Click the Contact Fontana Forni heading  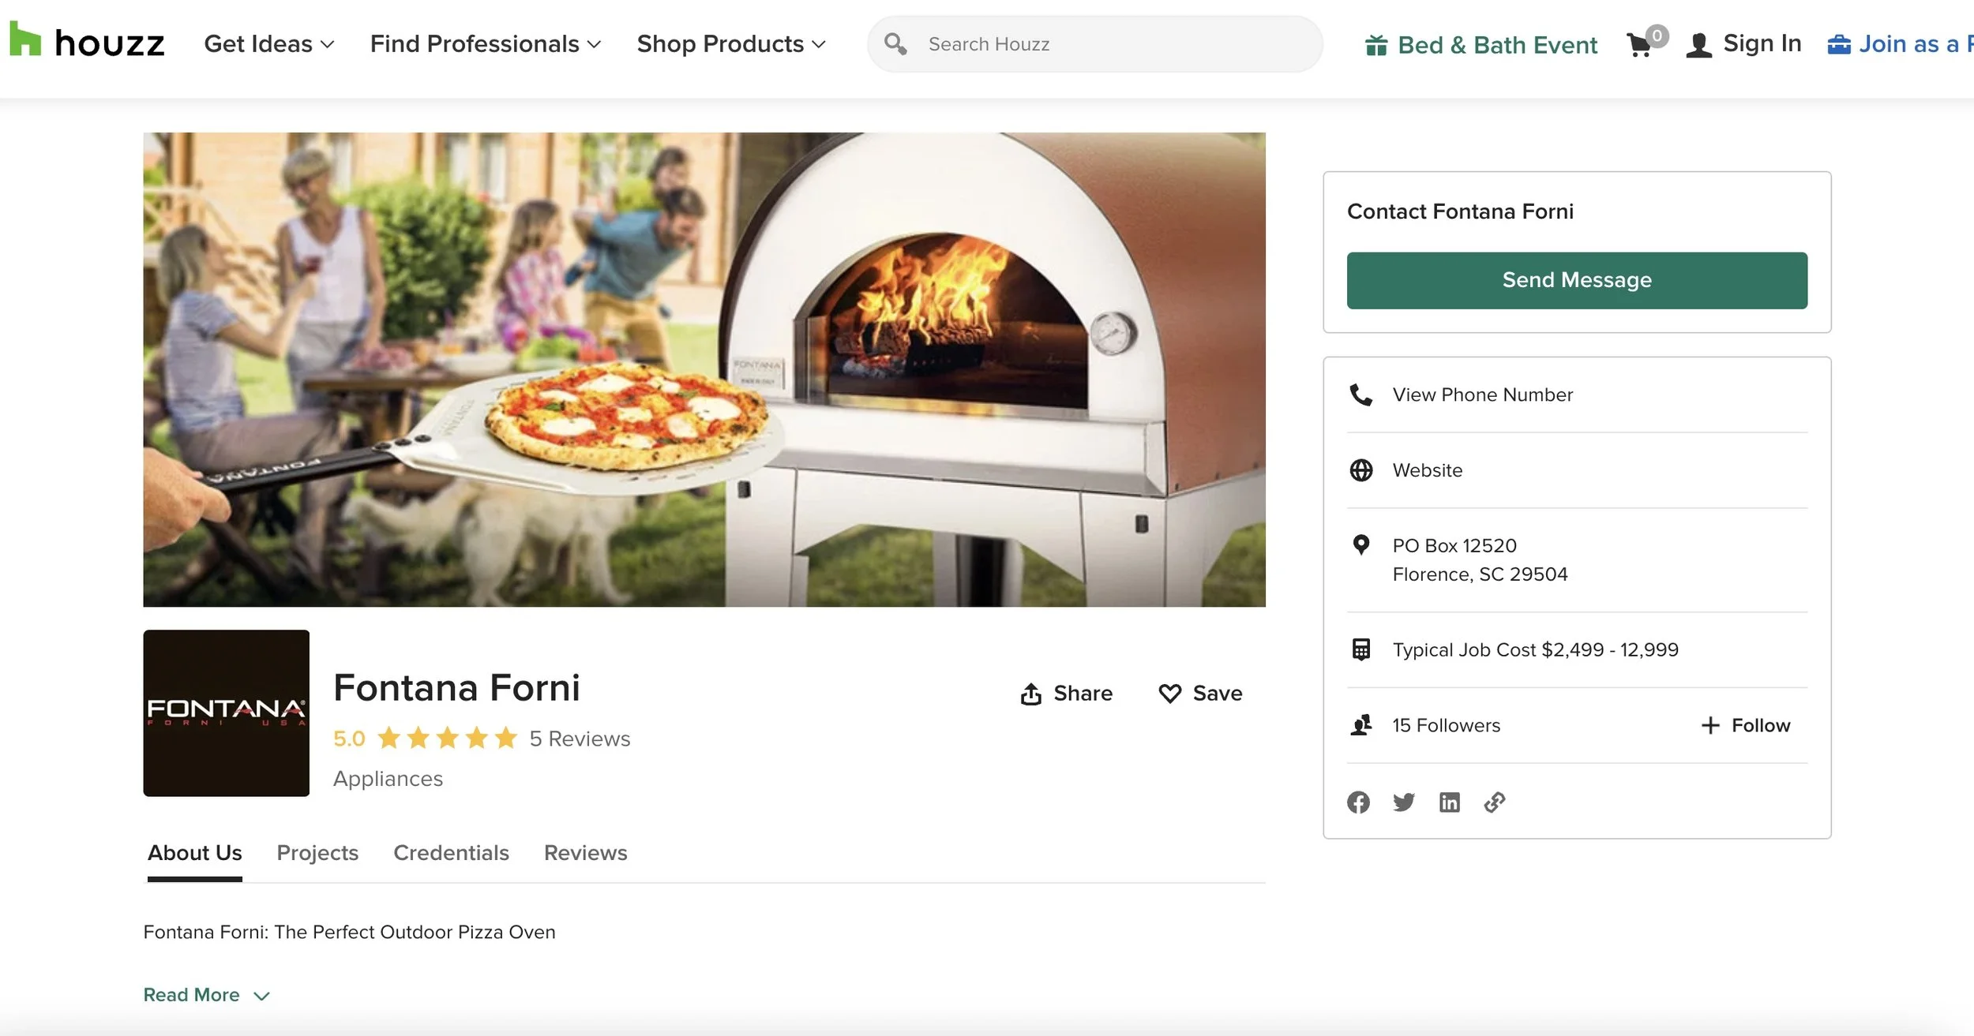click(1460, 211)
